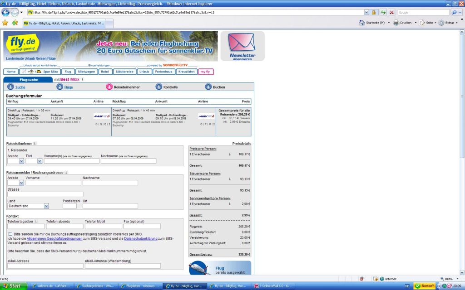Click the fly.de logo
The width and height of the screenshot is (465, 290).
[x=23, y=44]
